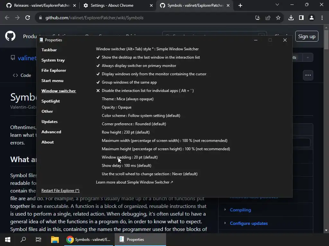The height and width of the screenshot is (246, 329).
Task: Open the Advanced section
Action: (51, 132)
